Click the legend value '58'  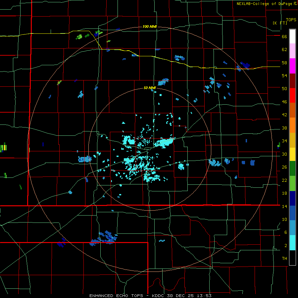[x=284, y=63]
